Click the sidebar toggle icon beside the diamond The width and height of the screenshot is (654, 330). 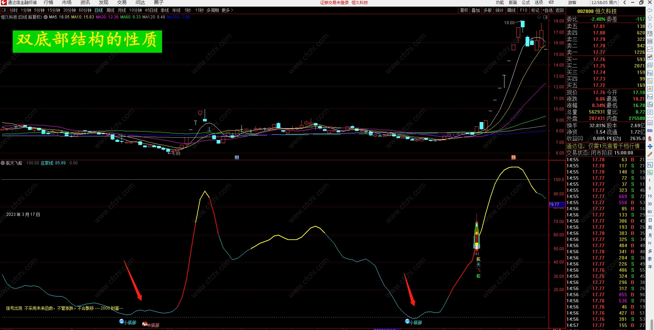pos(545,17)
